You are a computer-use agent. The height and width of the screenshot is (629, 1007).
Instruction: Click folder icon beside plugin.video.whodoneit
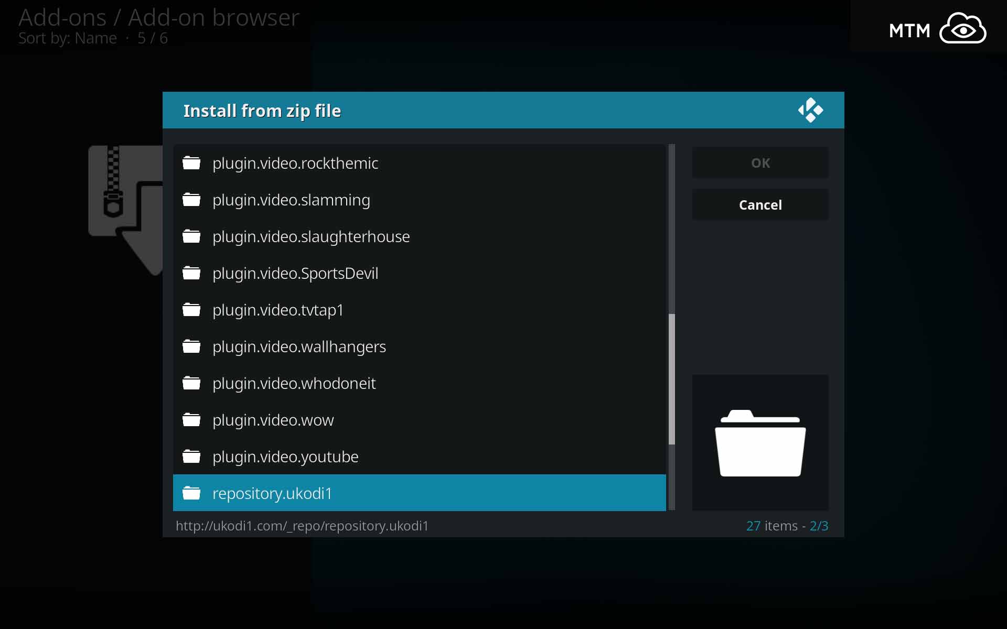click(191, 383)
